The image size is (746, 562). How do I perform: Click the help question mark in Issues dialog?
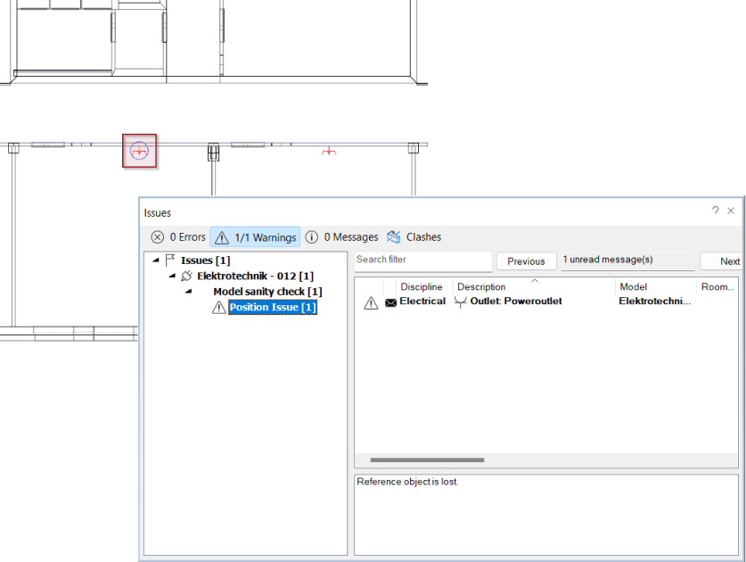715,211
